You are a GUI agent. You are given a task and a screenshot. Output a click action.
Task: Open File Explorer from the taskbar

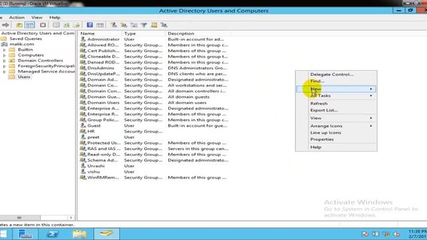[79, 234]
